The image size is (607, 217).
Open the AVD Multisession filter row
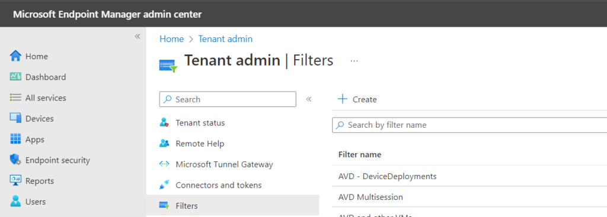click(x=469, y=197)
